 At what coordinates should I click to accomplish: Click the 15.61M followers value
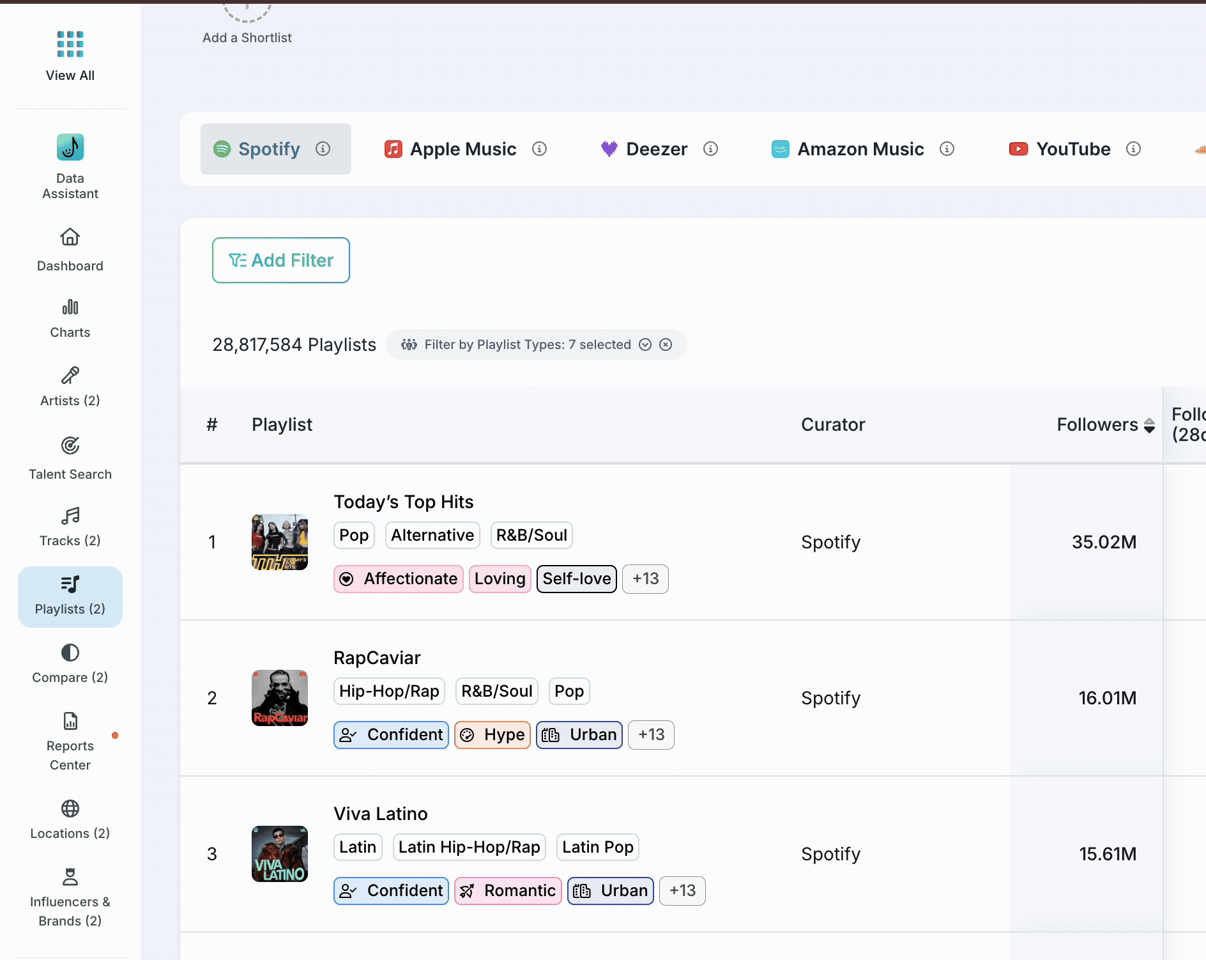(1108, 854)
